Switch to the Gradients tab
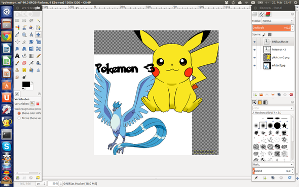 [x=265, y=102]
